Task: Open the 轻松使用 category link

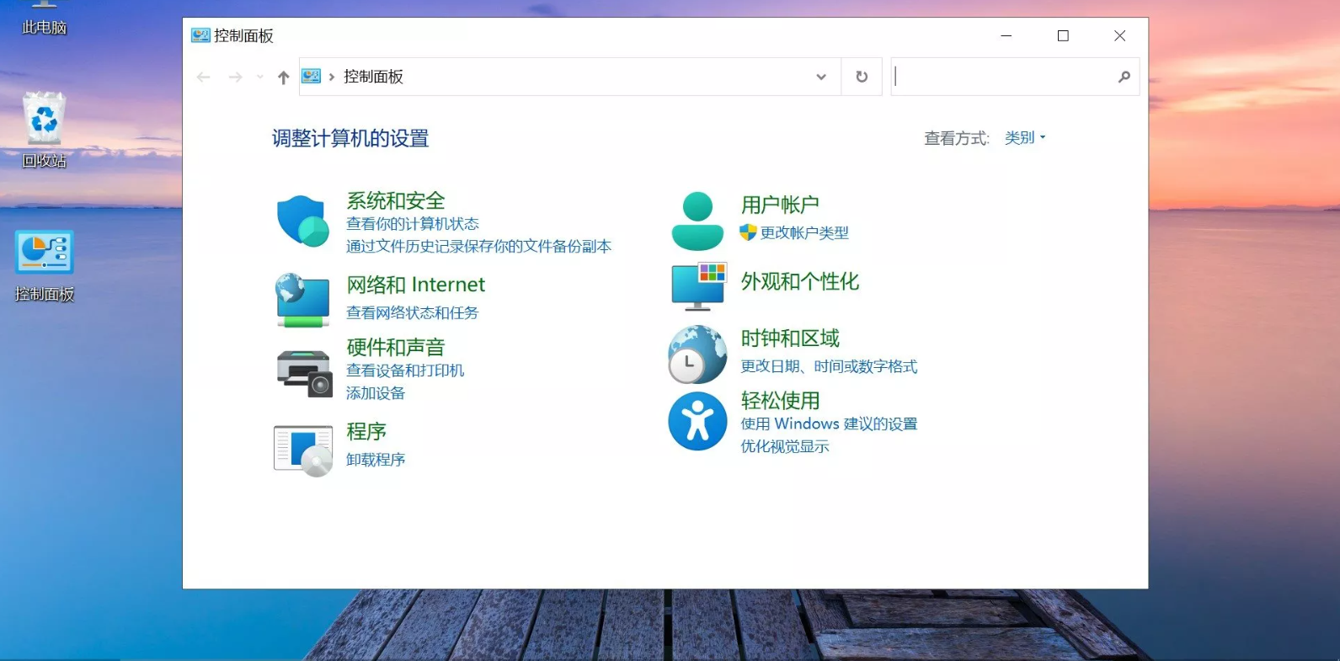Action: (x=780, y=400)
